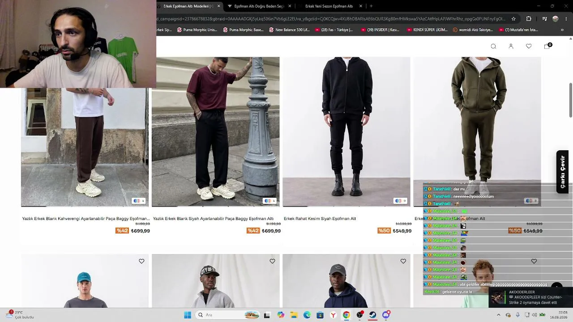The width and height of the screenshot is (573, 322).
Task: Select color options badge on brown baggy sweatpants
Action: click(x=138, y=201)
